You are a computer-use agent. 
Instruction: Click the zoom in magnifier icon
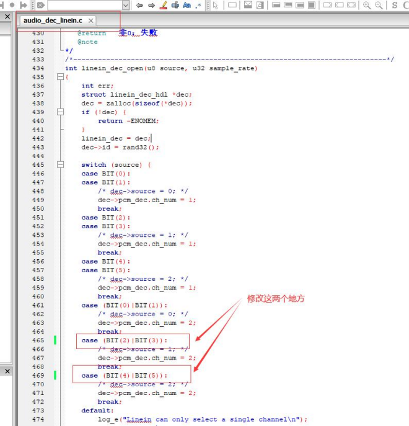coord(367,5)
